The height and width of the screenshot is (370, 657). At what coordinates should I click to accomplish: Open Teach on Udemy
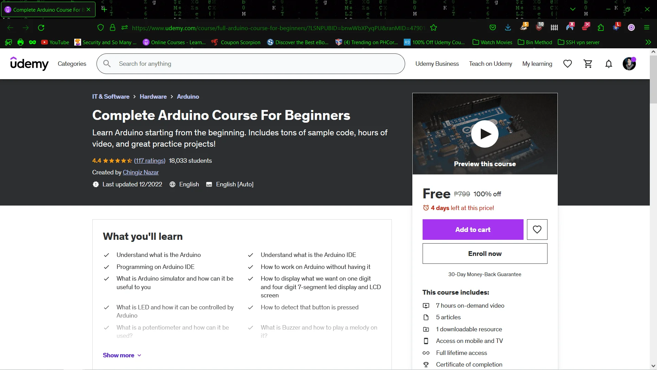point(490,64)
